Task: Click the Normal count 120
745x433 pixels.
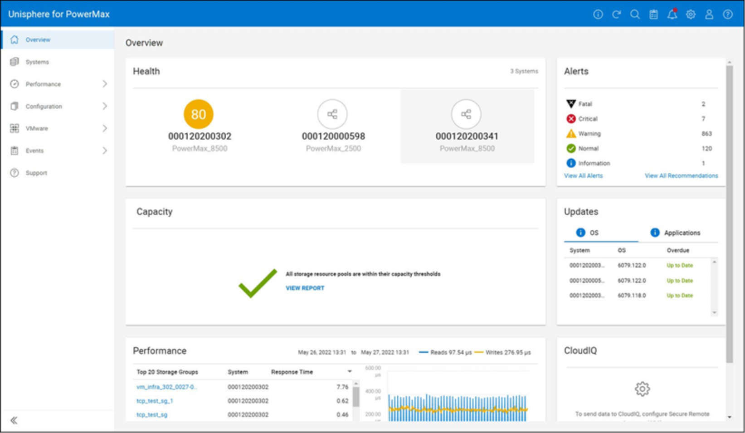Action: tap(706, 148)
